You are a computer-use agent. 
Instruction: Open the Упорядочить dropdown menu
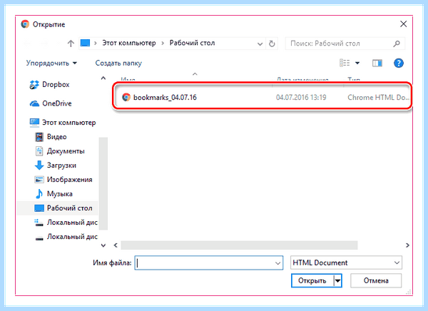point(51,63)
